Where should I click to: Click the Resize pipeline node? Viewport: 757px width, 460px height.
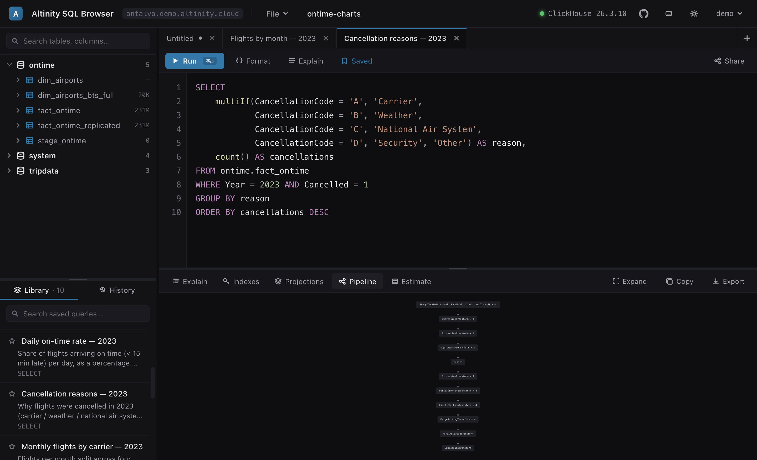click(x=458, y=362)
